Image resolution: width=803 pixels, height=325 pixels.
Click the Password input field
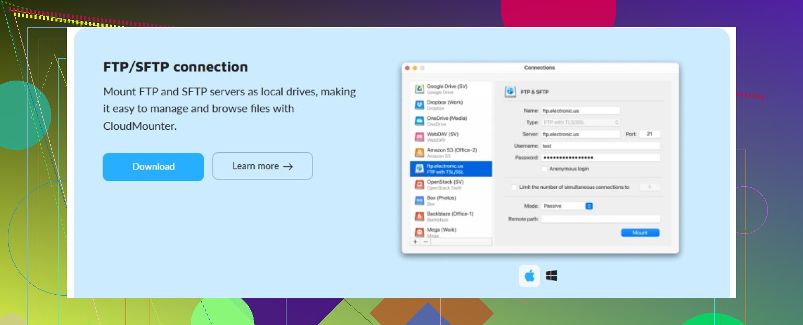(x=601, y=158)
